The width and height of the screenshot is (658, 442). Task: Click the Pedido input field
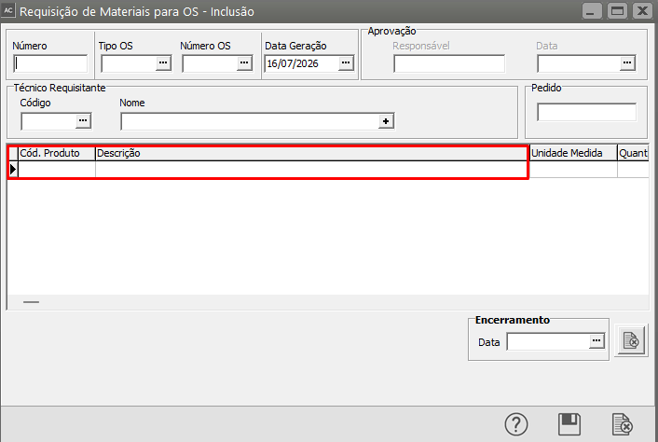[586, 112]
